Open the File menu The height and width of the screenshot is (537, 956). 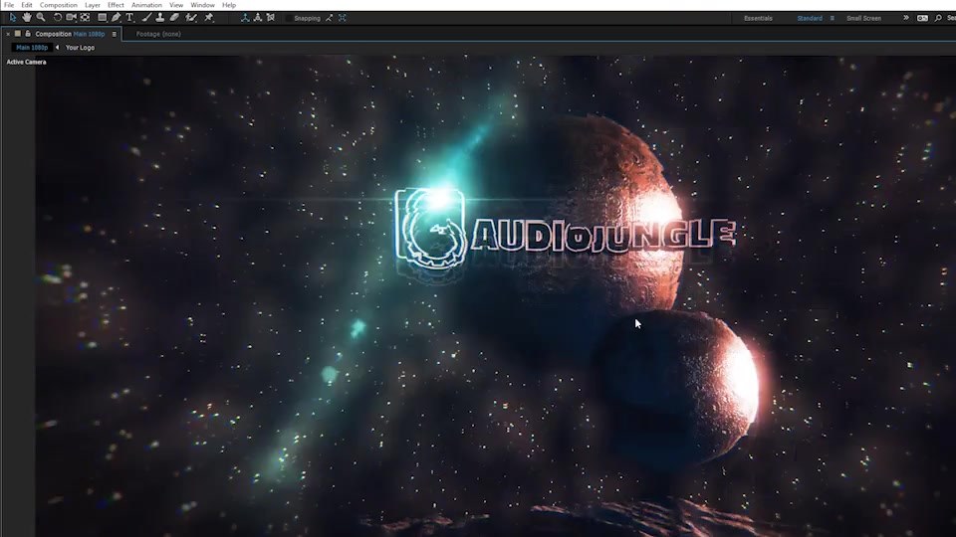click(x=9, y=5)
